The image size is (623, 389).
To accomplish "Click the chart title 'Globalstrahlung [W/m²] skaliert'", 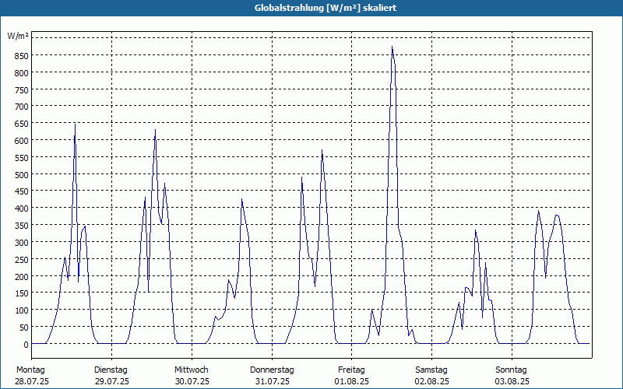I will [326, 8].
